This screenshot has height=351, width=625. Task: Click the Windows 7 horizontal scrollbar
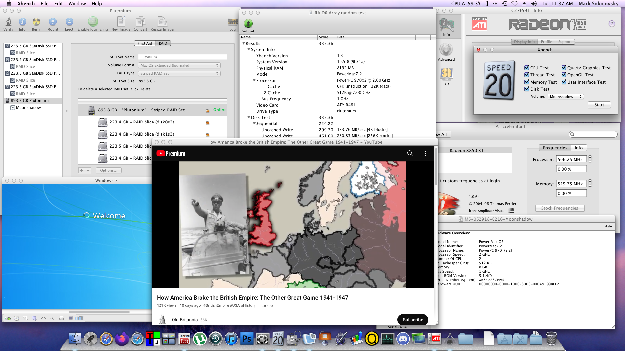(x=99, y=312)
